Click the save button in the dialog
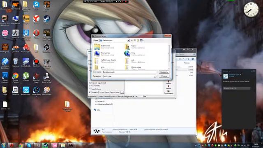Viewport: 263px width, 148px height. (164, 72)
